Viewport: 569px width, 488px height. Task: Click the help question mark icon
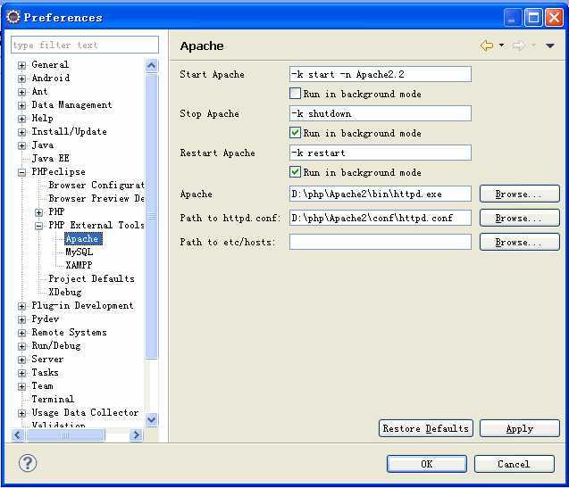tap(28, 463)
